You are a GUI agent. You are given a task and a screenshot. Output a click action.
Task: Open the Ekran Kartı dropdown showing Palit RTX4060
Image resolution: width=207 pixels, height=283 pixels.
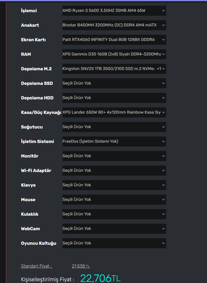(114, 40)
